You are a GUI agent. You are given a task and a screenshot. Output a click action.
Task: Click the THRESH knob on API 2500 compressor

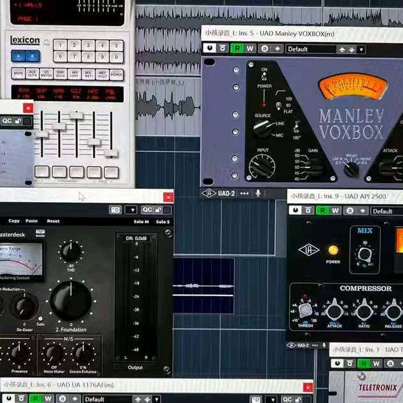point(305,310)
